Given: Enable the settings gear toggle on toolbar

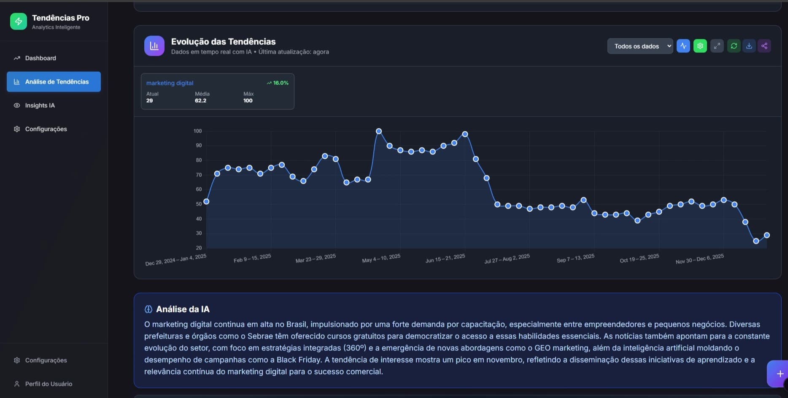Looking at the screenshot, I should 700,46.
